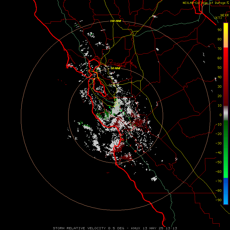Click the -70 value on velocity scale
This screenshot has width=230, height=230.
(x=218, y=181)
